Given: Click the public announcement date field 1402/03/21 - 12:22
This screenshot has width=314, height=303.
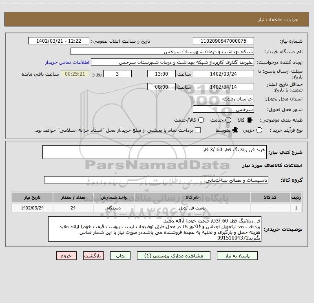Looking at the screenshot, I should click(x=59, y=41).
